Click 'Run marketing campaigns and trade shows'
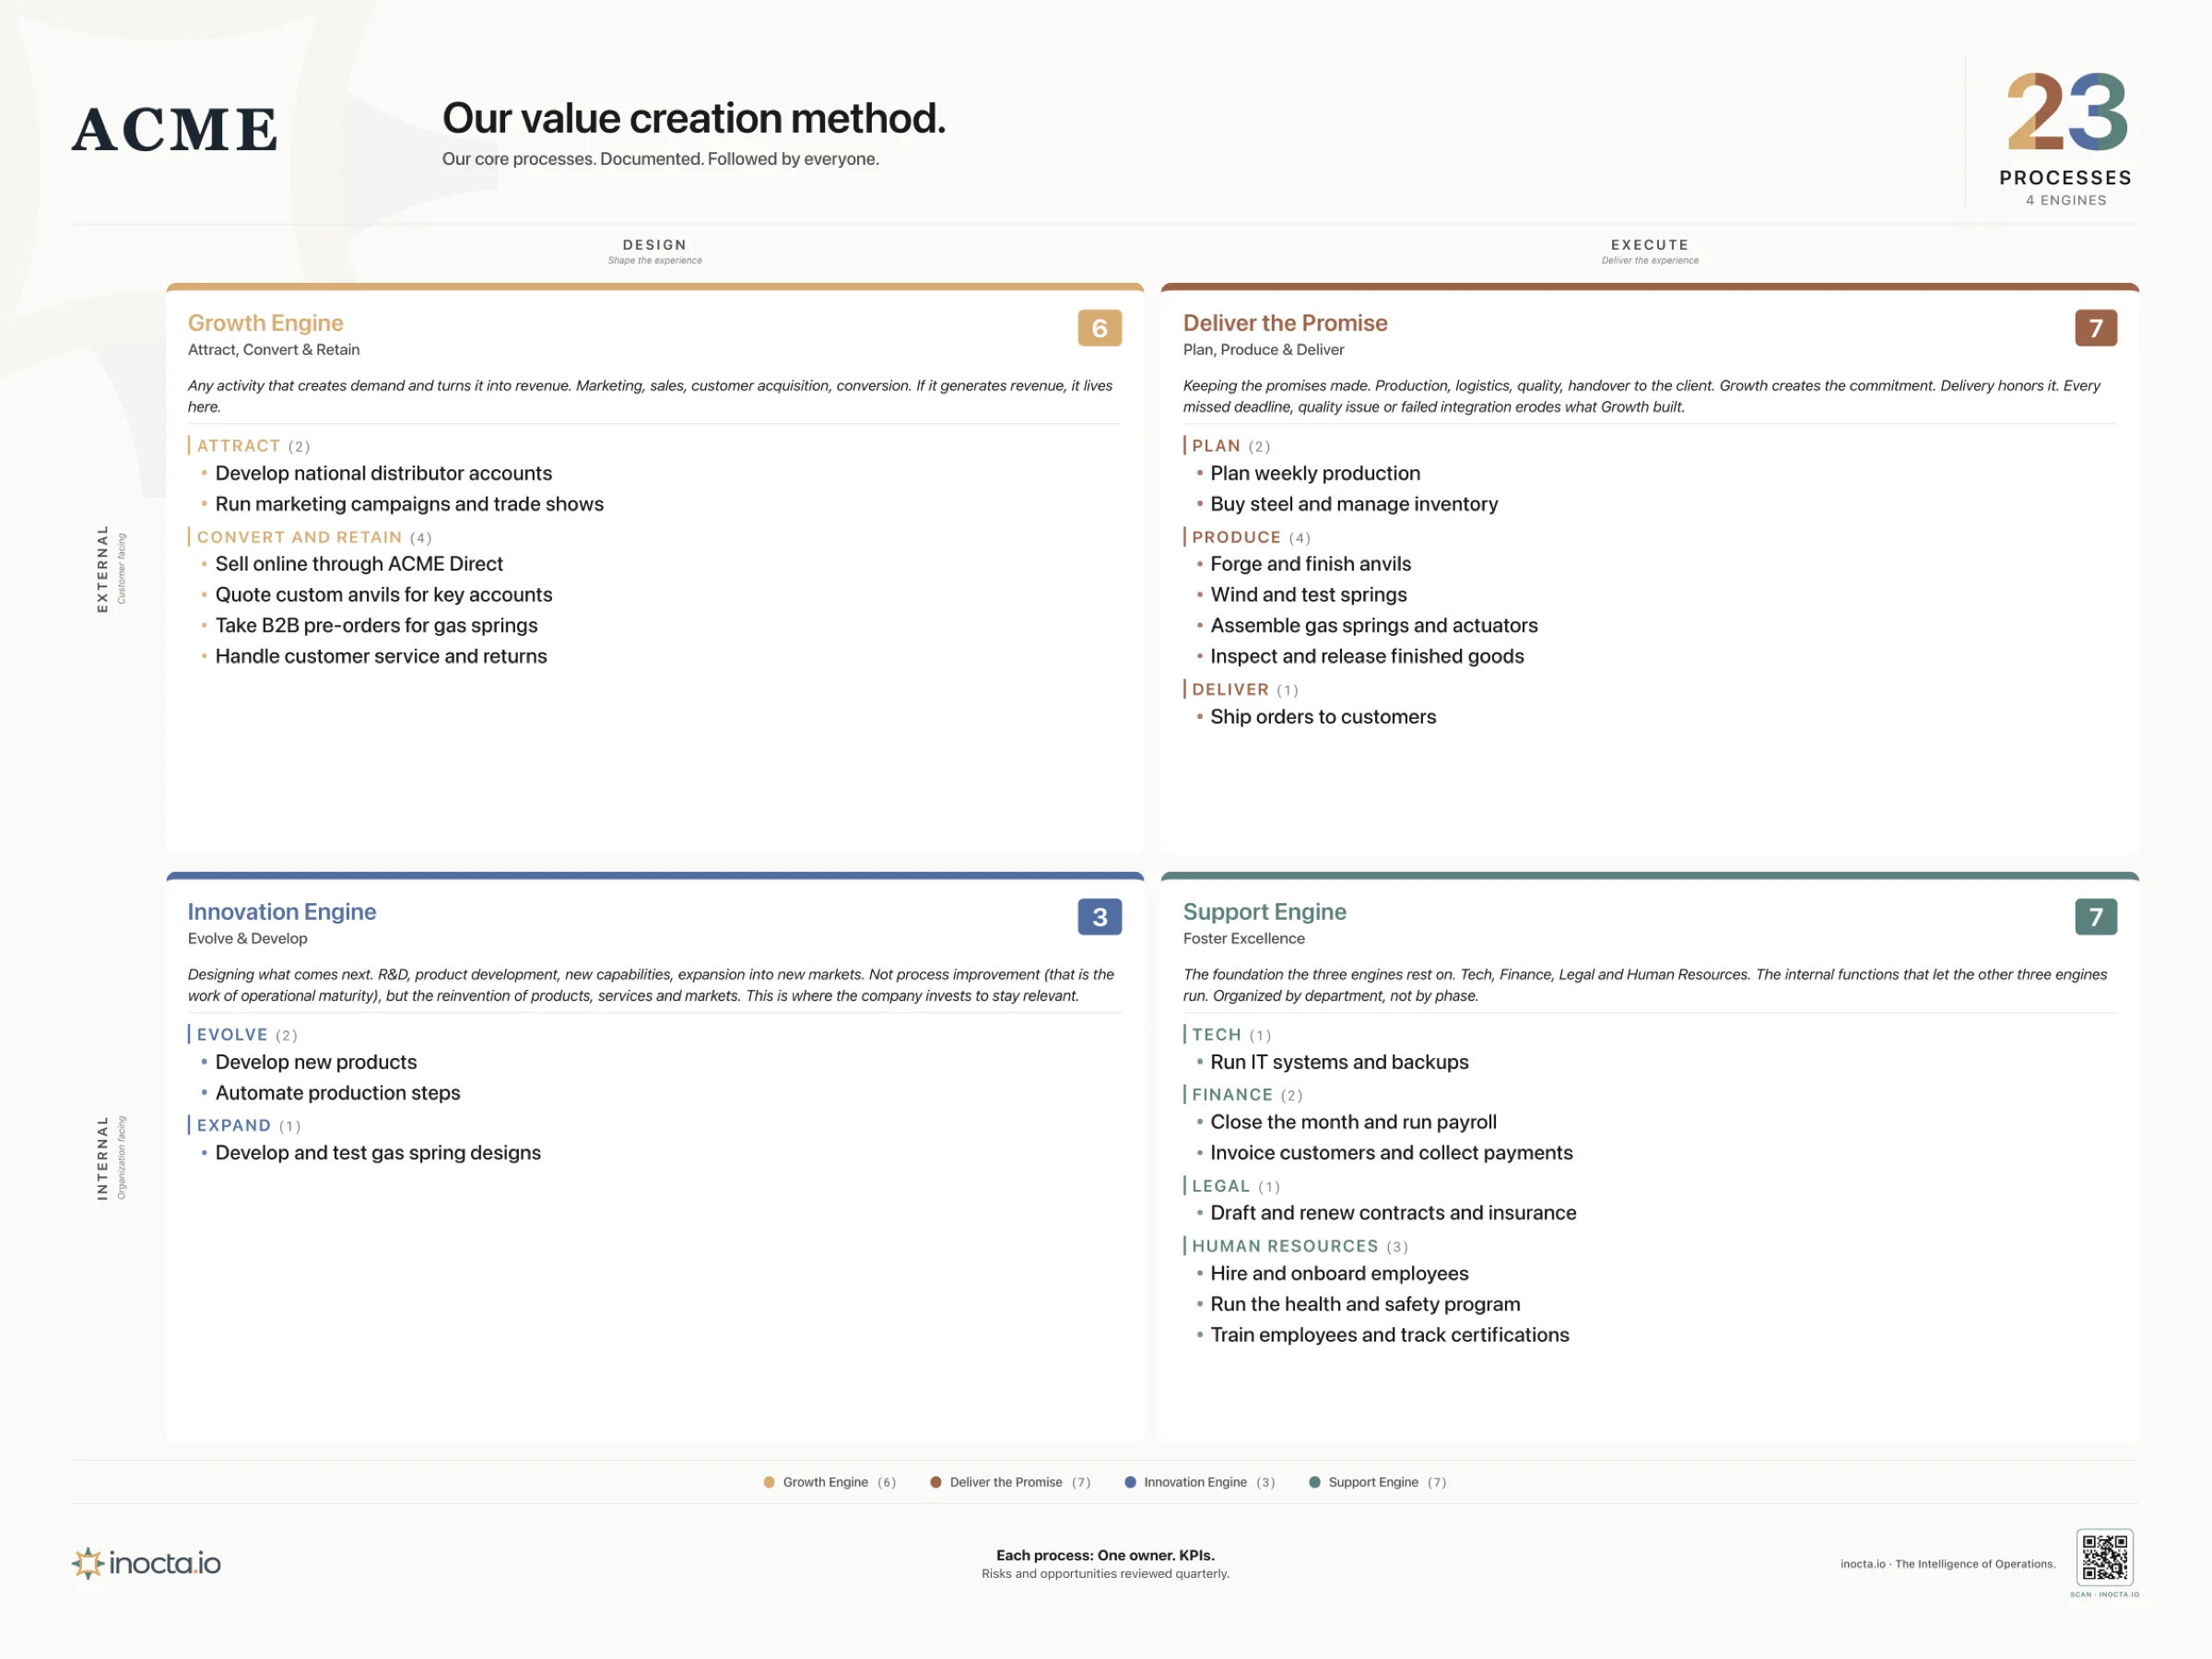The image size is (2212, 1659). pyautogui.click(x=410, y=504)
